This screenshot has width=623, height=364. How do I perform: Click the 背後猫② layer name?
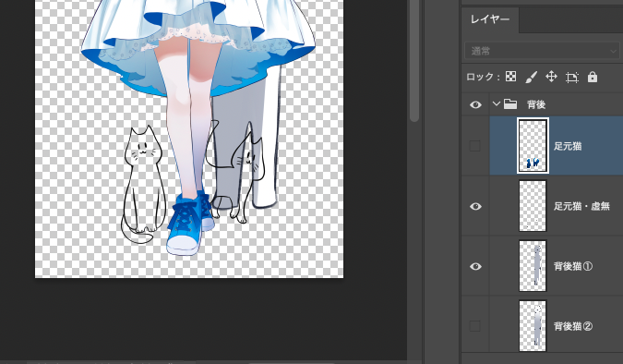(573, 326)
